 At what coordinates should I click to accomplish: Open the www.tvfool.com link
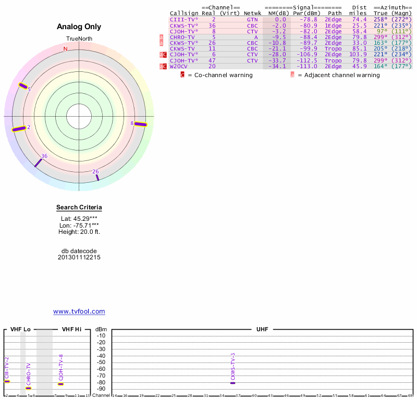(x=79, y=311)
